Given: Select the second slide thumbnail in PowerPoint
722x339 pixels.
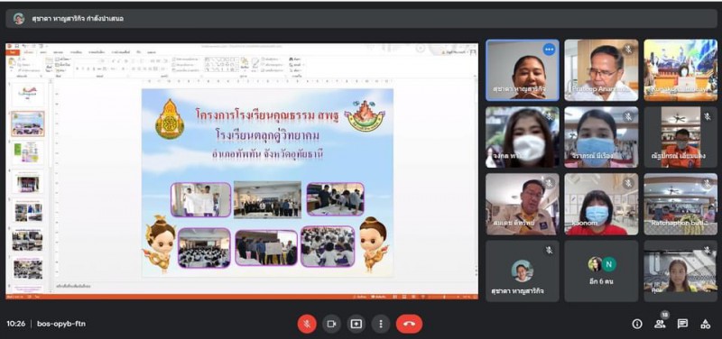Looking at the screenshot, I should (28, 124).
